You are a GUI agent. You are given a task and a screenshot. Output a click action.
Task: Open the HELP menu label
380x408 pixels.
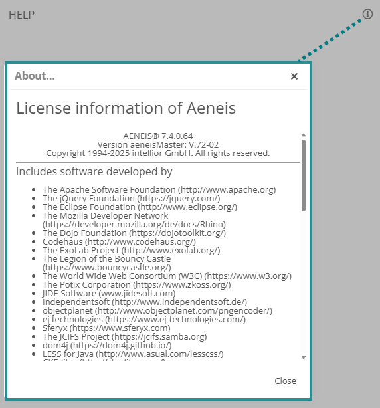coord(21,15)
